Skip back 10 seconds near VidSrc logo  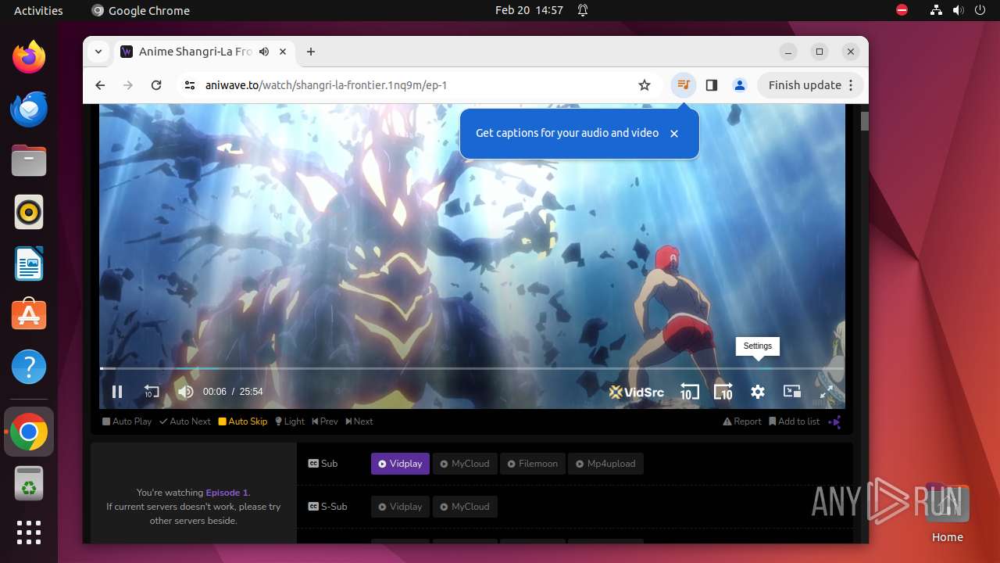tap(689, 392)
